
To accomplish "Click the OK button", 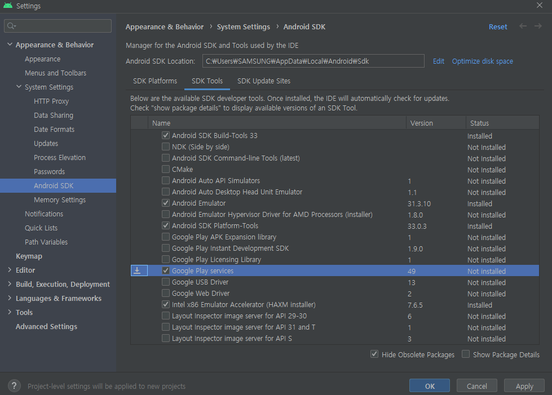I will tap(430, 386).
